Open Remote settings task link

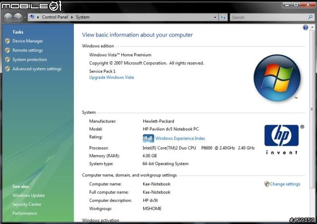[x=28, y=50]
